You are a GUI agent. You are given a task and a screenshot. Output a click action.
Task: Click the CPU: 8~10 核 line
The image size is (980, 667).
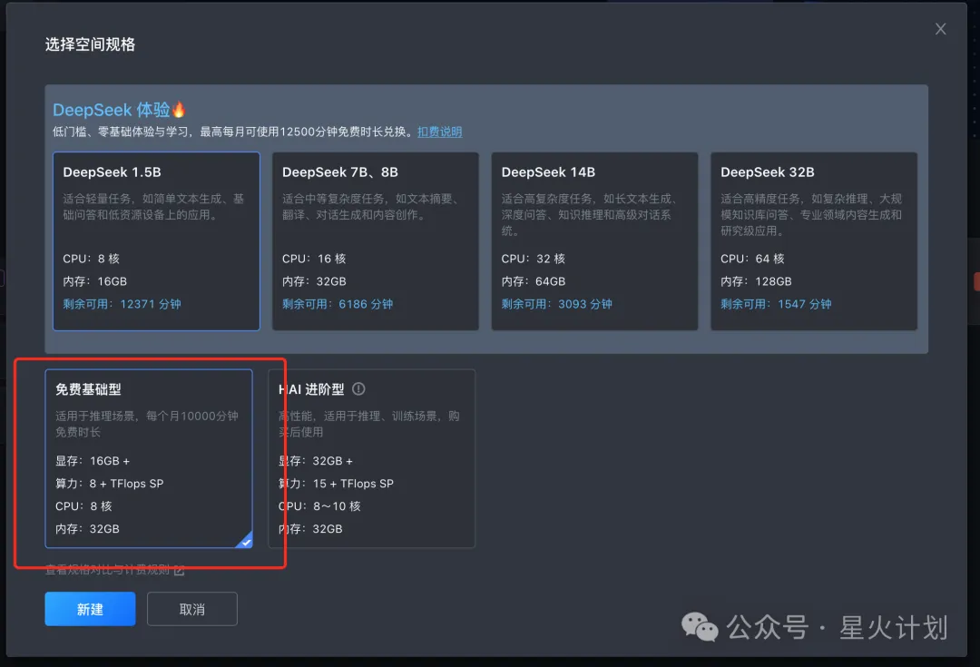coord(319,505)
